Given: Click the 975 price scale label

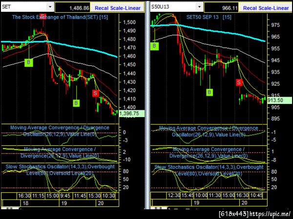Looking at the screenshot, I should click(275, 25).
